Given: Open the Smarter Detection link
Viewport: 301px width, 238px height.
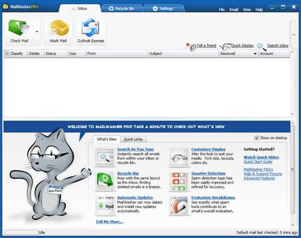Looking at the screenshot, I should click(x=208, y=173).
